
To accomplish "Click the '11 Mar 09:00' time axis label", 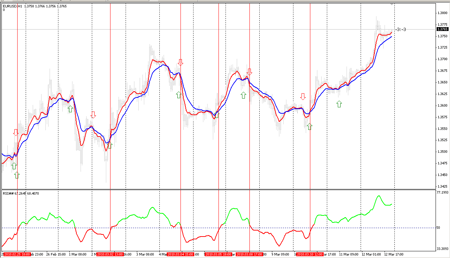I will coord(348,254).
